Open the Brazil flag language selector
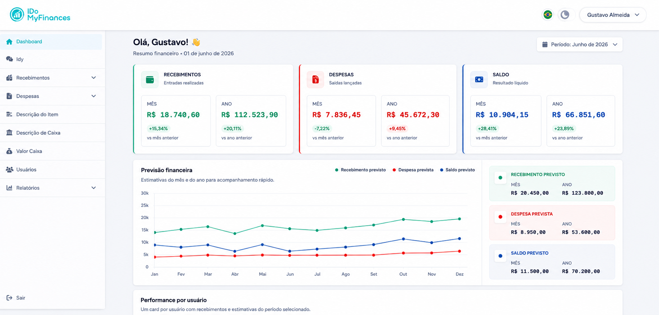 coord(547,15)
